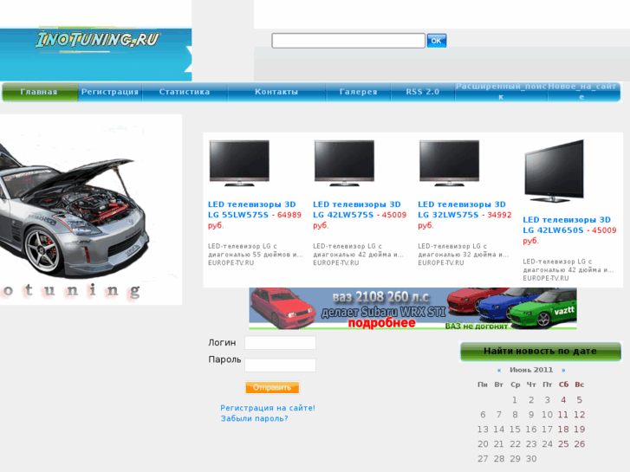Image resolution: width=630 pixels, height=472 pixels.
Task: Go to the Статистика page
Action: [x=185, y=92]
